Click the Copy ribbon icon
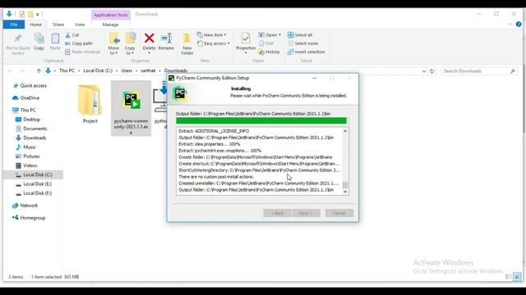 [x=39, y=42]
